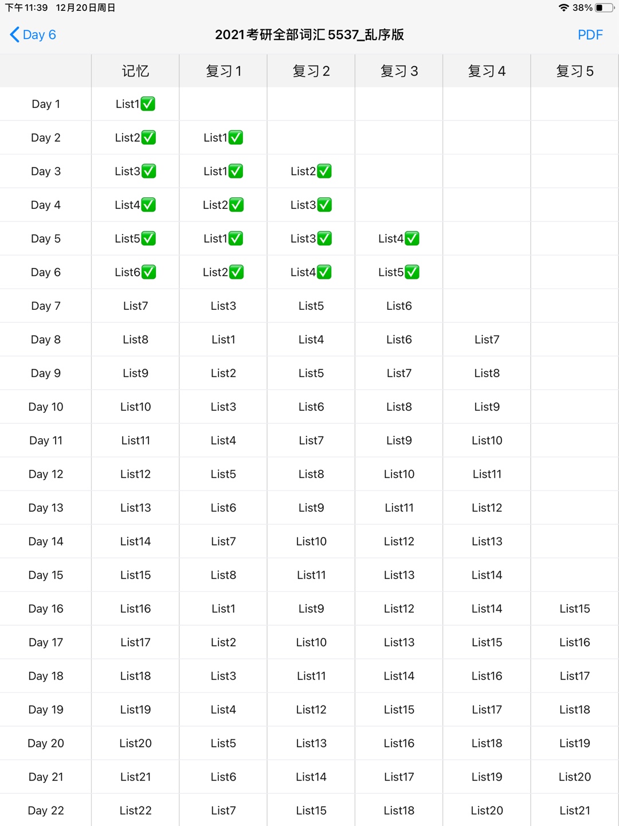The image size is (619, 826).
Task: Toggle List3 checkmark in Day 4 复习2
Action: [324, 205]
